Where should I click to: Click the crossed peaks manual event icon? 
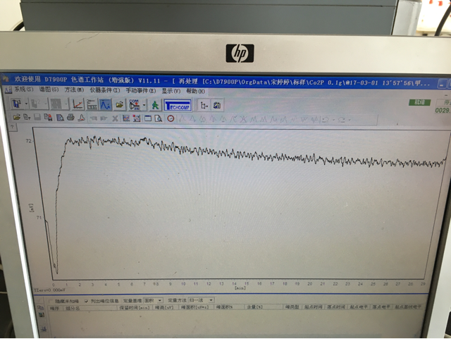(x=243, y=119)
